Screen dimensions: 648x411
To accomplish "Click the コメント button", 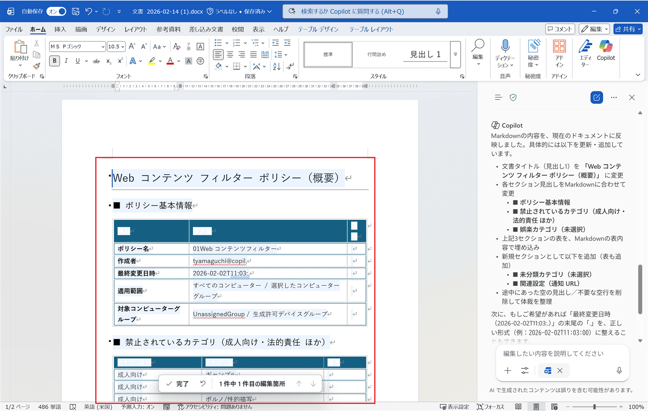I will pyautogui.click(x=560, y=29).
